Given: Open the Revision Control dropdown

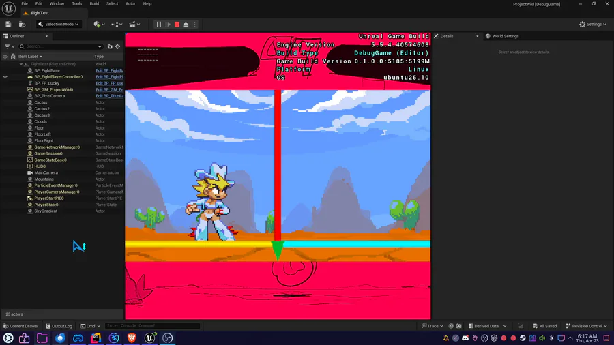Looking at the screenshot, I should [587, 326].
